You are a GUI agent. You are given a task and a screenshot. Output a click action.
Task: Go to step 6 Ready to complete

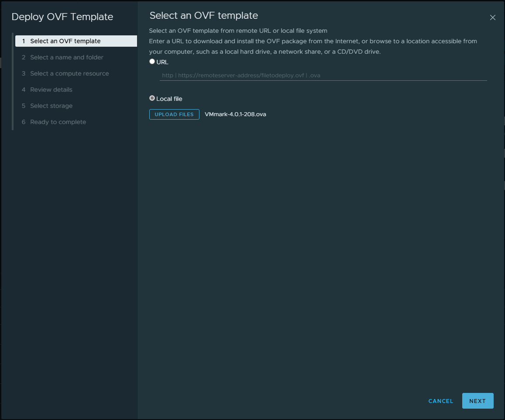coord(58,122)
